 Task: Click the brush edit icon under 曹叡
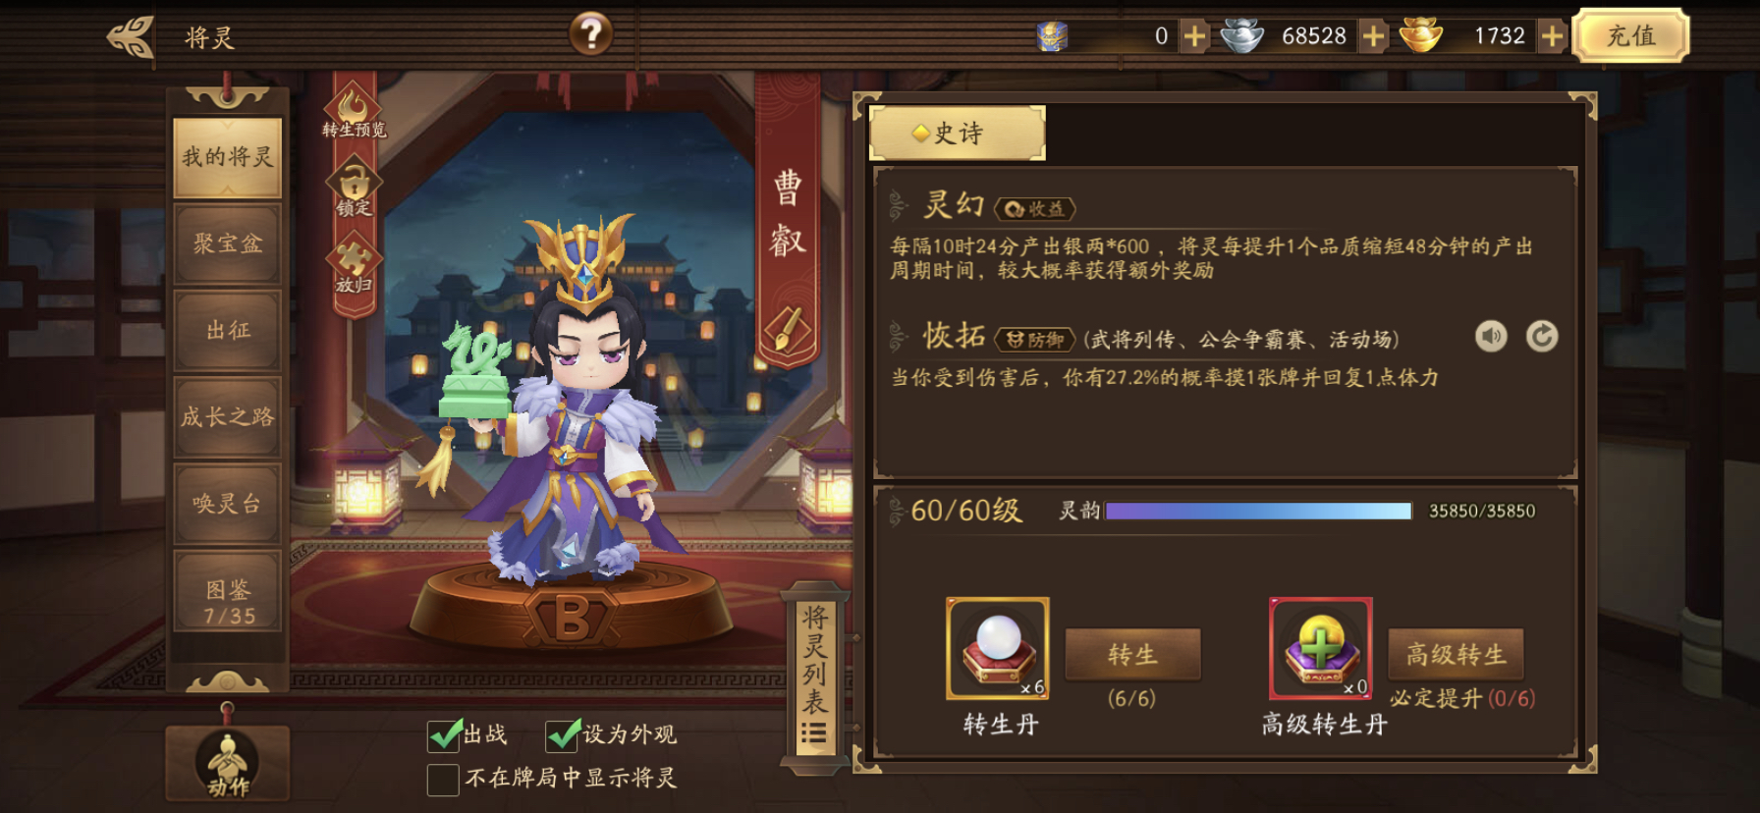point(788,328)
